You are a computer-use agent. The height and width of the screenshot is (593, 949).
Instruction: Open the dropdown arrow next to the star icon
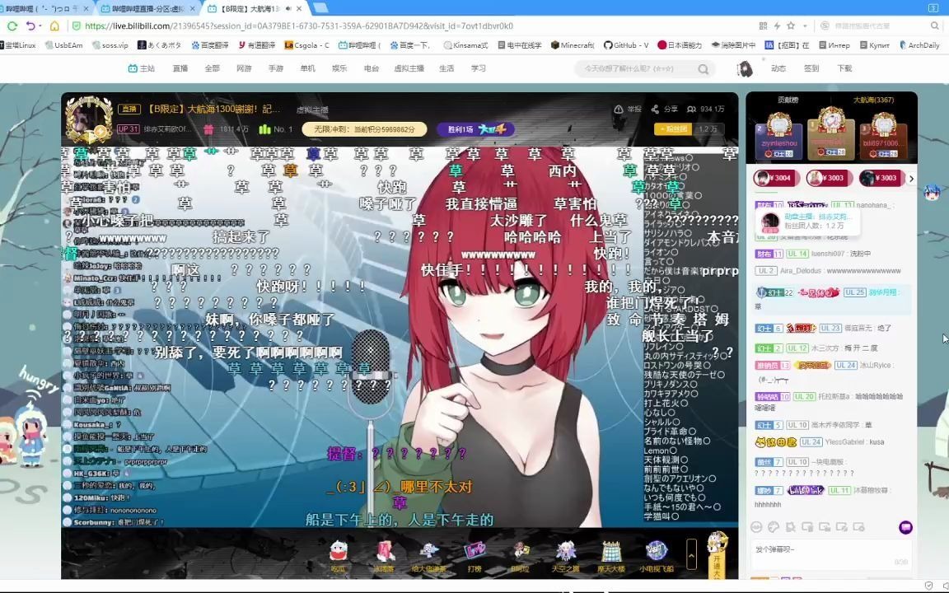804,26
